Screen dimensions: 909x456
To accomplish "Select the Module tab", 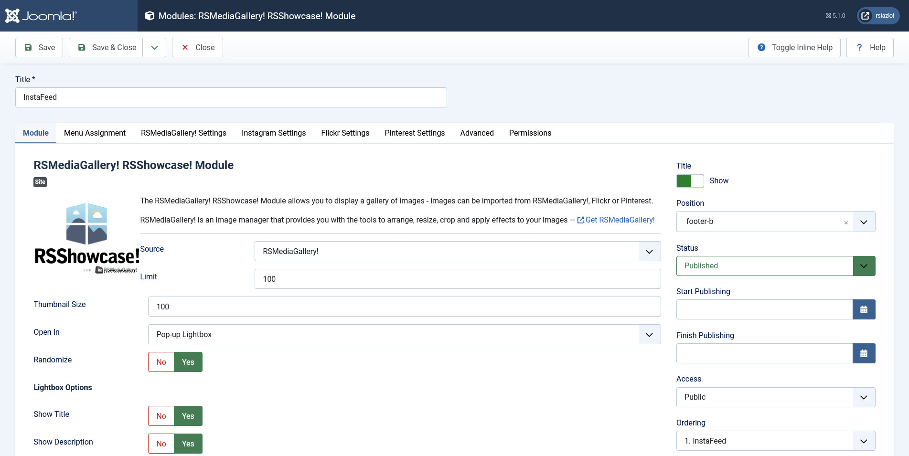I will click(36, 133).
